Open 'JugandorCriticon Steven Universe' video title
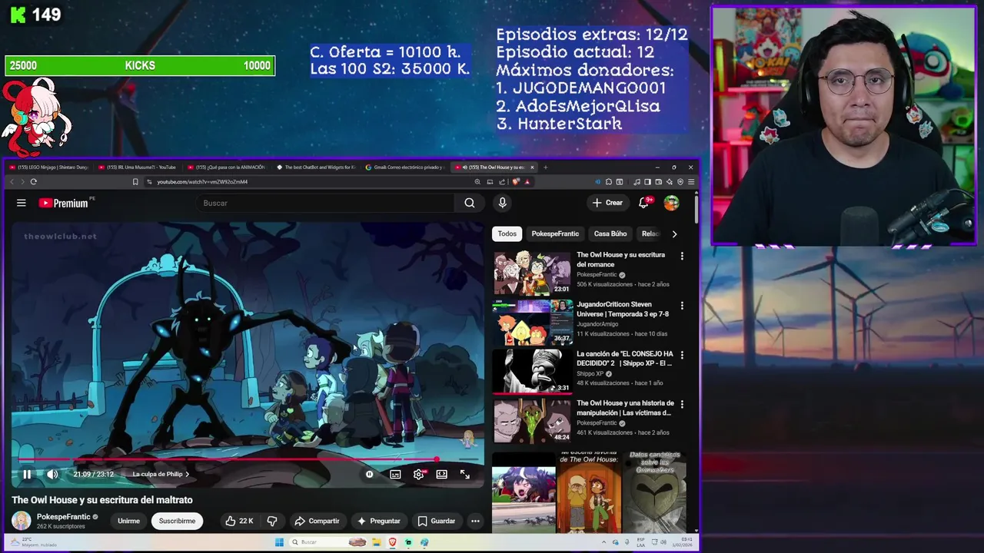Viewport: 984px width, 553px height. click(x=623, y=309)
